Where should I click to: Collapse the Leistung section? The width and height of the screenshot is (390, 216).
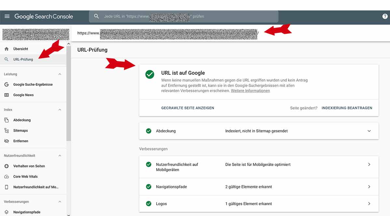[60, 74]
